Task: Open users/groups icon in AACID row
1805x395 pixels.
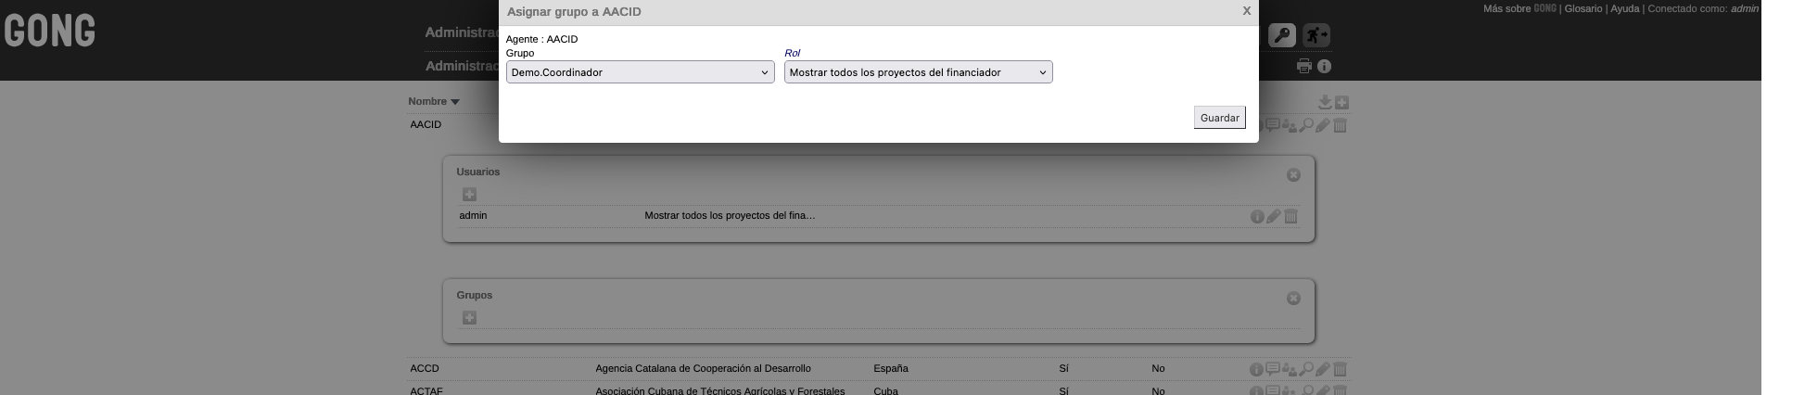Action: pyautogui.click(x=1290, y=124)
